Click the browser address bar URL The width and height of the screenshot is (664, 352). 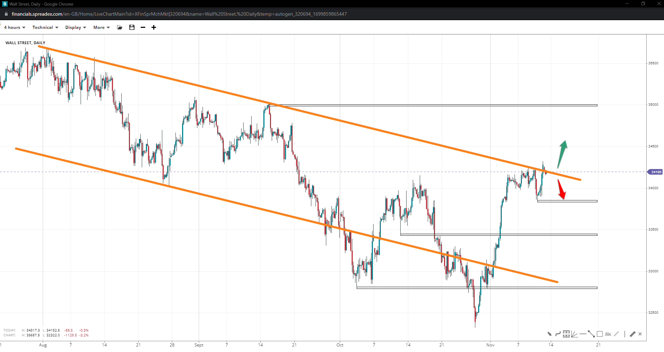pyautogui.click(x=179, y=14)
